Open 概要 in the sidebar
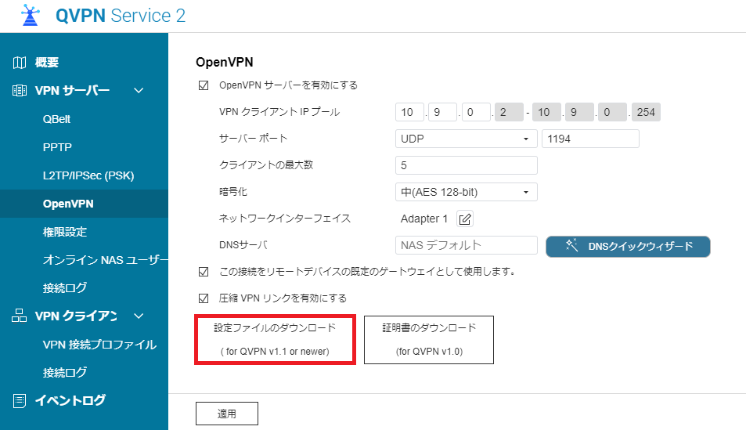The width and height of the screenshot is (746, 430). point(47,63)
